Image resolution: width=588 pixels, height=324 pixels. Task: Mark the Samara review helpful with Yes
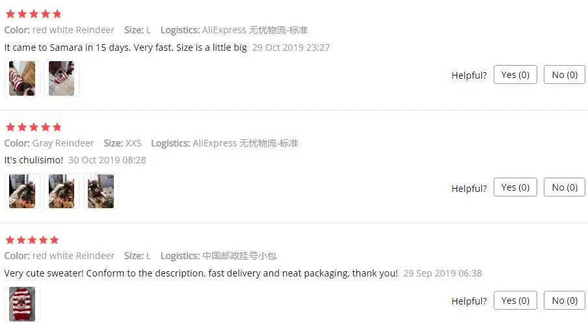coord(515,75)
